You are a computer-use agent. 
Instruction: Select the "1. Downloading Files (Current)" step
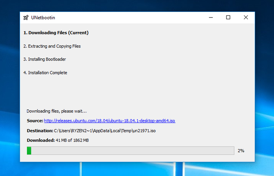coord(56,33)
